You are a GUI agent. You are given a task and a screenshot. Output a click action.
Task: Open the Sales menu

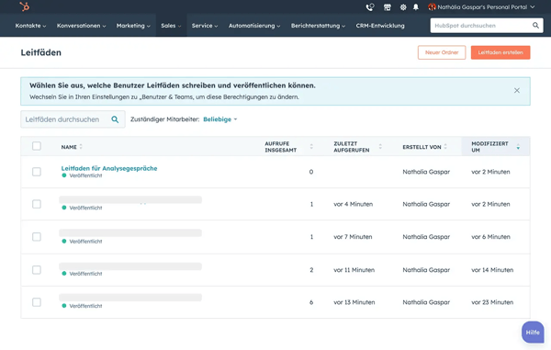[x=171, y=26]
